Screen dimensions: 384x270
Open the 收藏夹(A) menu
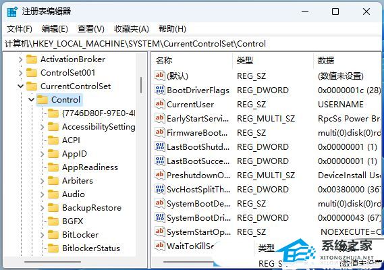tap(132, 29)
